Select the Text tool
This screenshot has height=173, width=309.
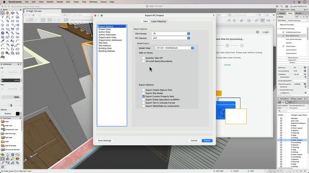(x=2, y=17)
